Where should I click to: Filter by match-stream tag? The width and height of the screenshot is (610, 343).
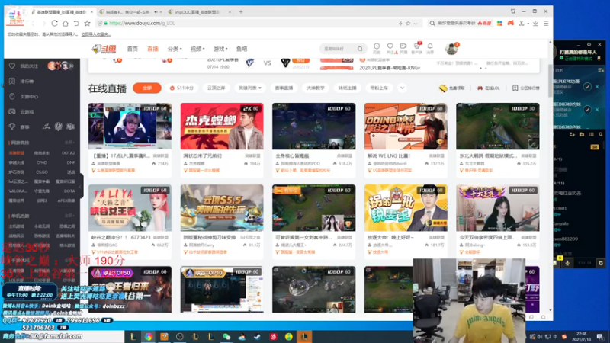pos(284,88)
